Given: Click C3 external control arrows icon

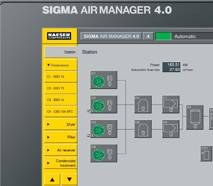Looking at the screenshot, I should pyautogui.click(x=89, y=135).
